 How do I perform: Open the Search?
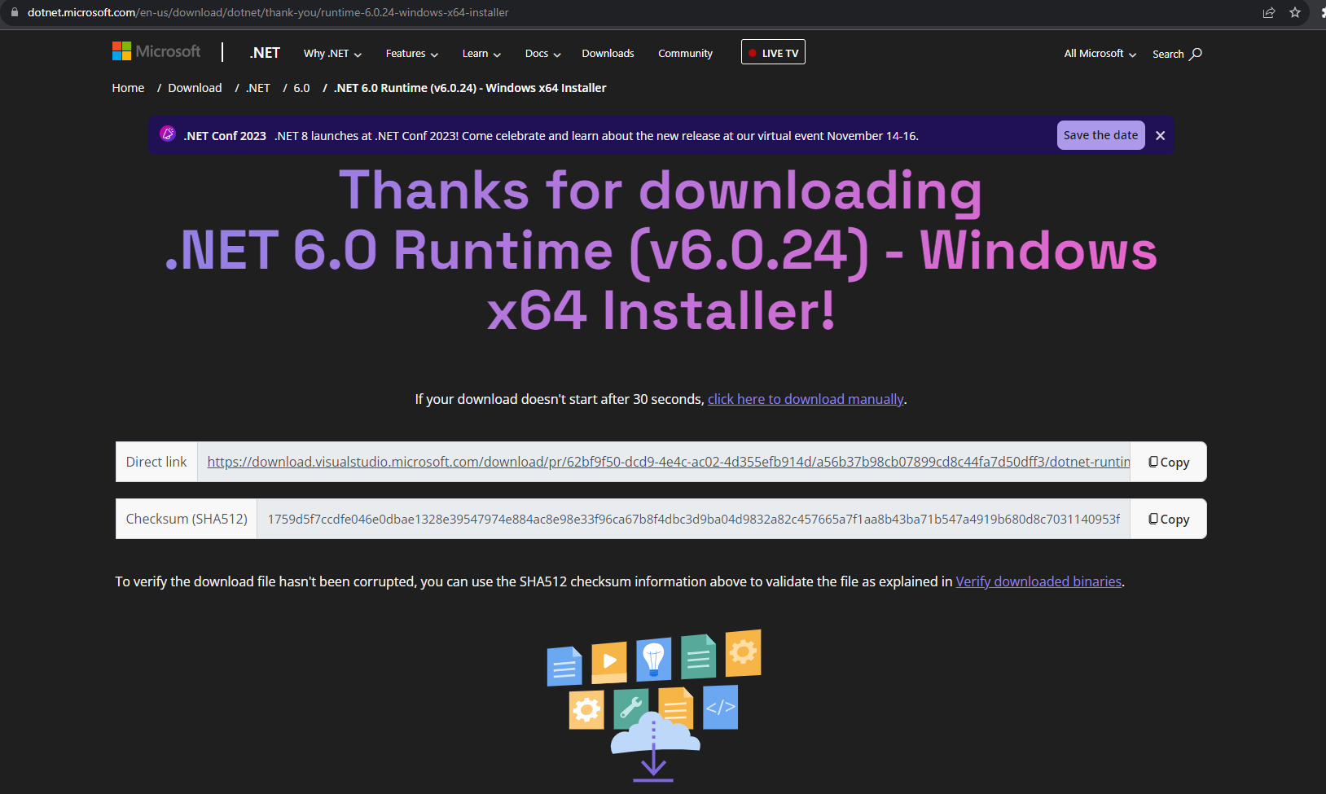[x=1175, y=54]
